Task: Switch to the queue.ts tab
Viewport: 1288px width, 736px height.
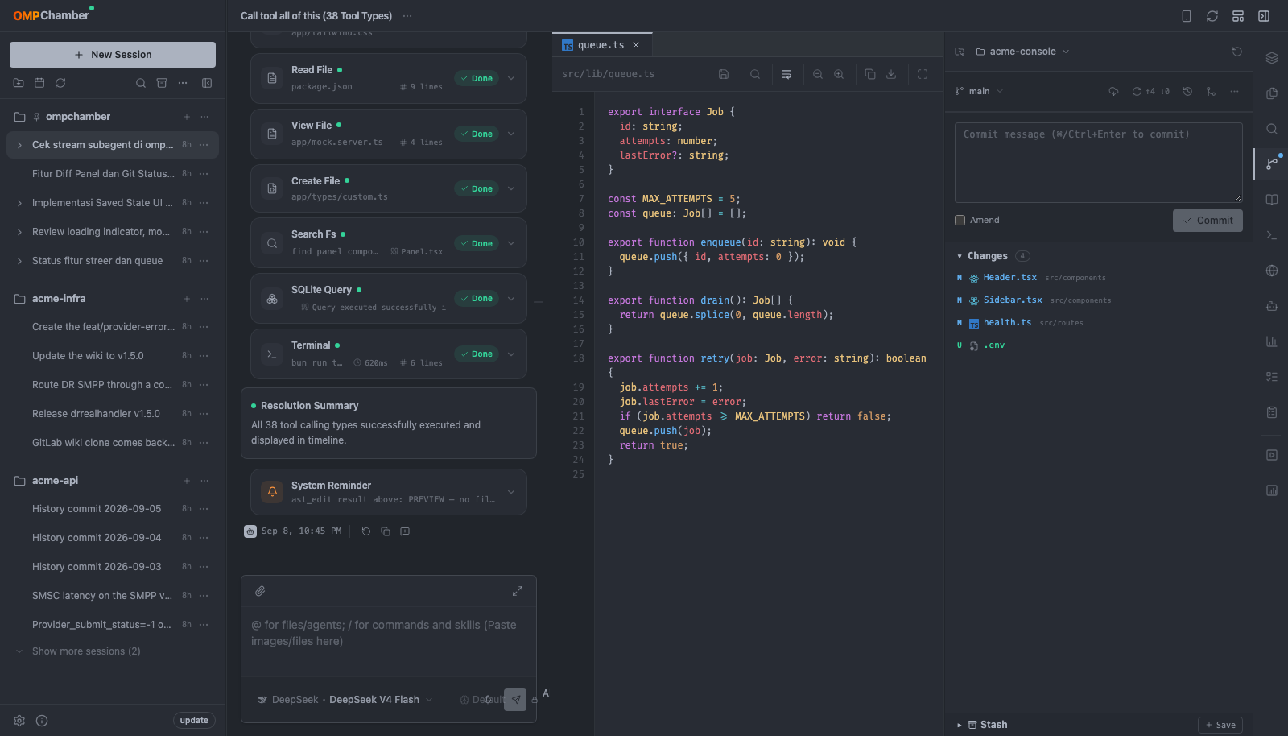Action: click(601, 45)
